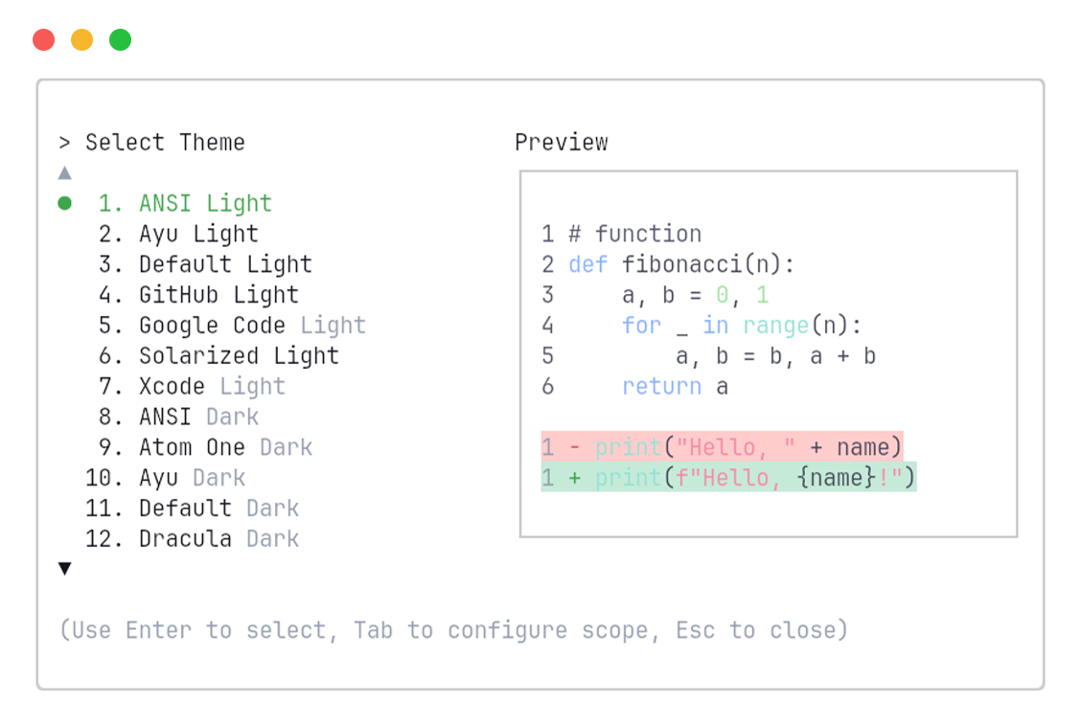
Task: Click the Preview panel header
Action: [561, 142]
